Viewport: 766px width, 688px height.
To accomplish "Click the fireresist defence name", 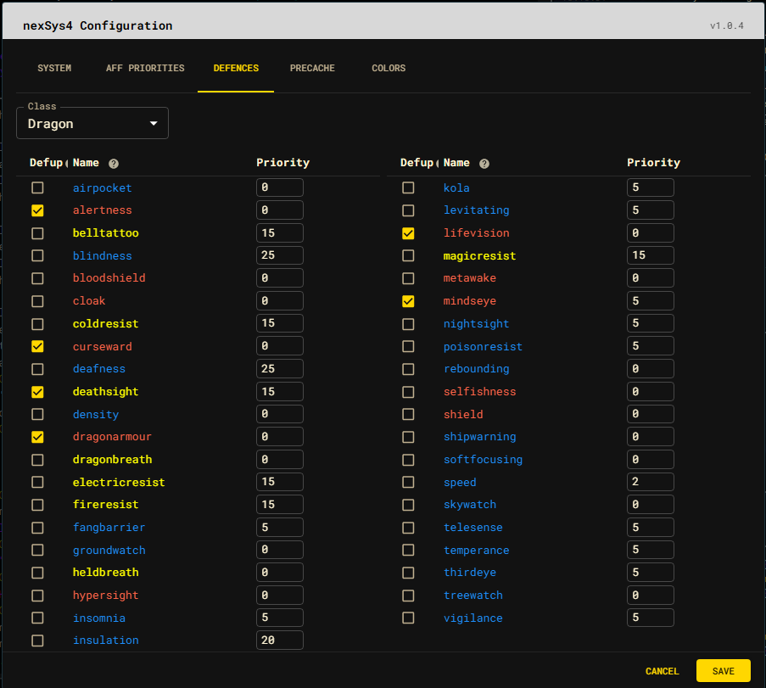I will point(105,504).
